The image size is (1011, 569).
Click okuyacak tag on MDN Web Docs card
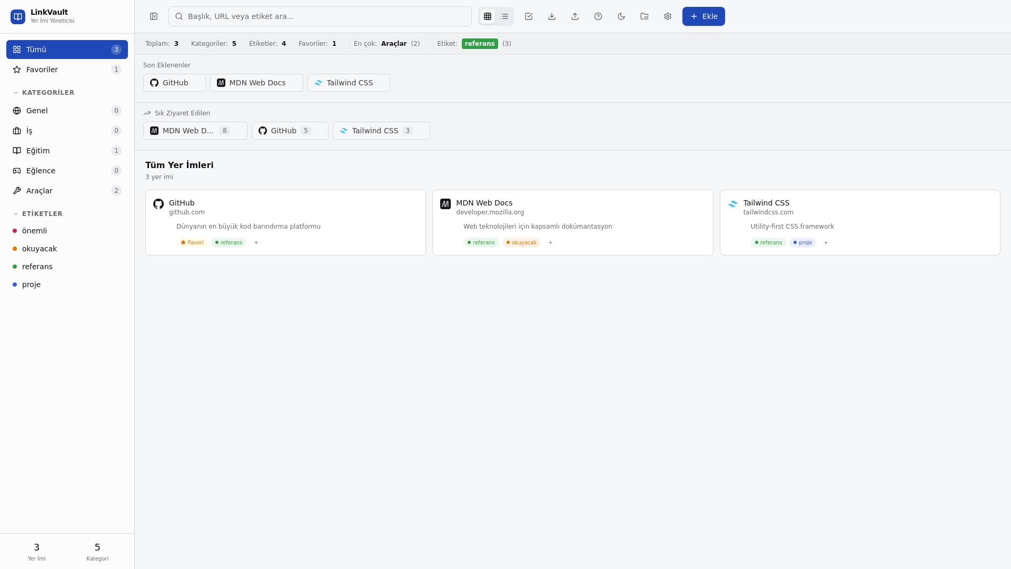521,243
